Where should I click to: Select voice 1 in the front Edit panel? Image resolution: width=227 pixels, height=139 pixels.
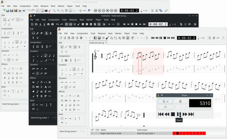[x=75, y=47]
